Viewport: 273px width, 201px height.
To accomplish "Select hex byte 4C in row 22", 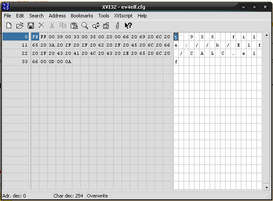I will pyautogui.click(x=93, y=53).
